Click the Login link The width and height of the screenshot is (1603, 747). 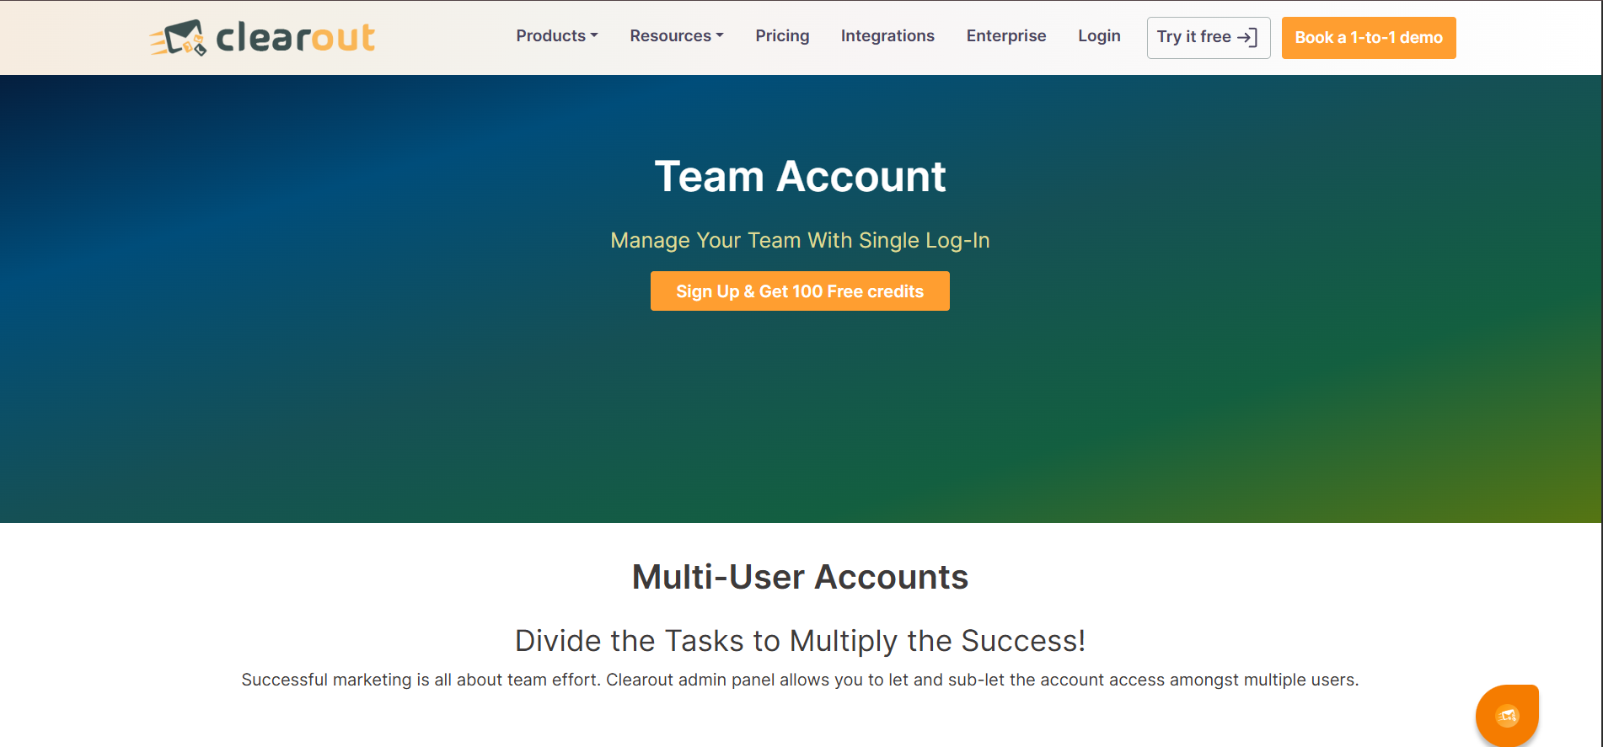(x=1099, y=36)
